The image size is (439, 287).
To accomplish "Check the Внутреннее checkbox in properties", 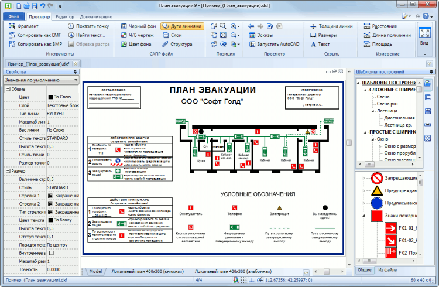I will click(x=52, y=253).
